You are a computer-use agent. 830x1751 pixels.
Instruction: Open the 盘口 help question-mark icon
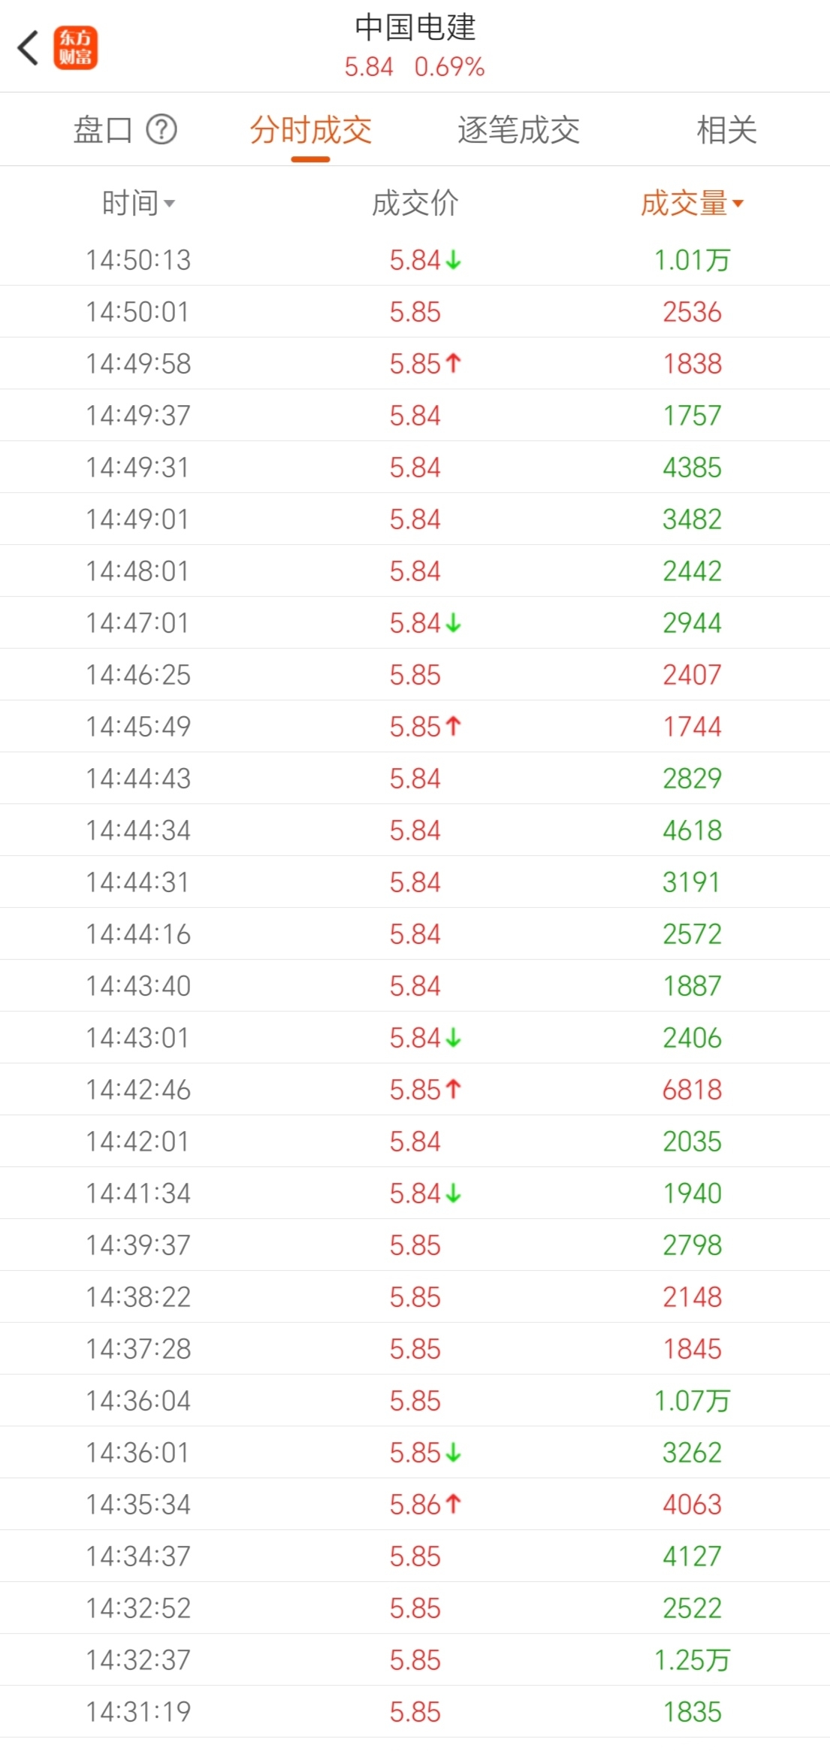point(161,130)
